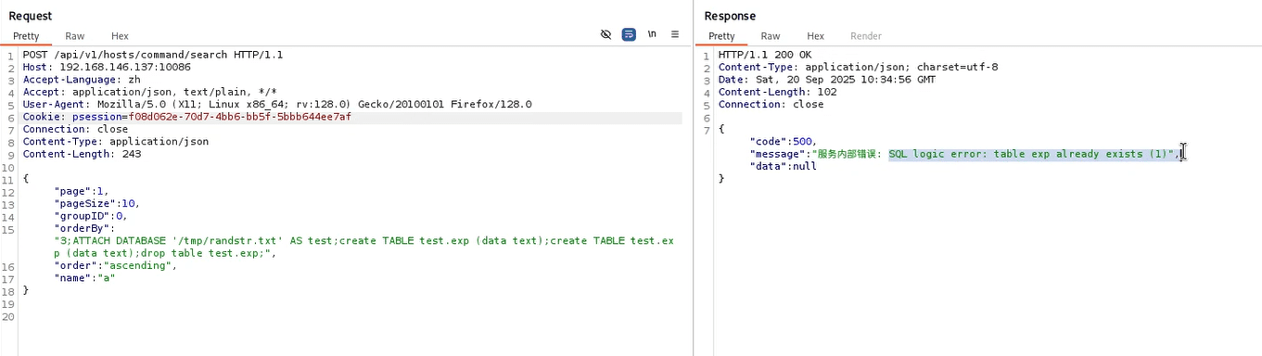This screenshot has height=356, width=1262.
Task: Click the "code":500 response field
Action: click(x=784, y=141)
